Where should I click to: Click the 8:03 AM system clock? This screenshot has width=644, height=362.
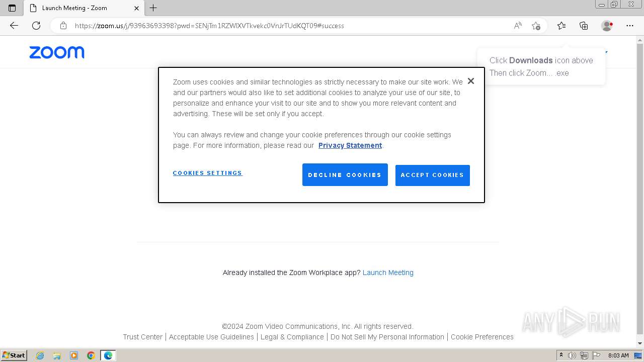618,355
